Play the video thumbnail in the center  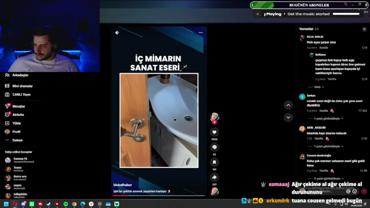coord(159,120)
